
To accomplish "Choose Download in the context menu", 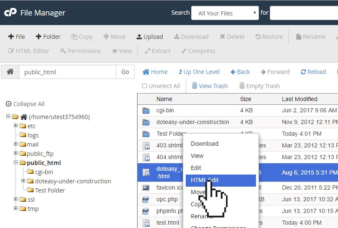I will [221, 144].
